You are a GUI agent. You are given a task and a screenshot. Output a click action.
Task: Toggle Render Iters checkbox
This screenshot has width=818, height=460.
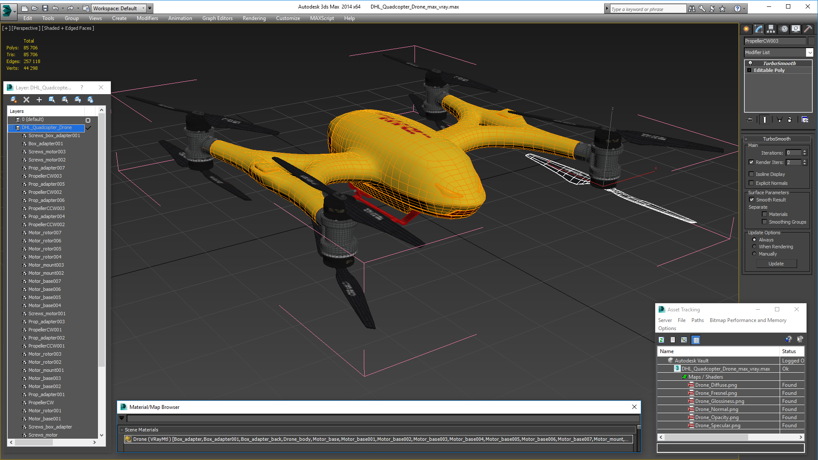[752, 162]
